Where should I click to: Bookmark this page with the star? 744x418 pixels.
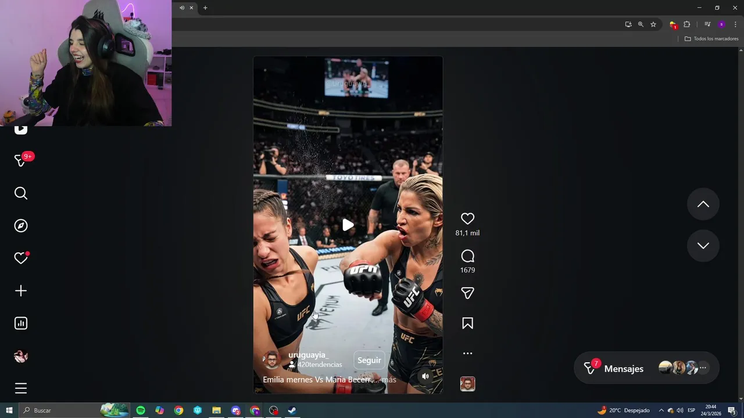[x=653, y=24]
